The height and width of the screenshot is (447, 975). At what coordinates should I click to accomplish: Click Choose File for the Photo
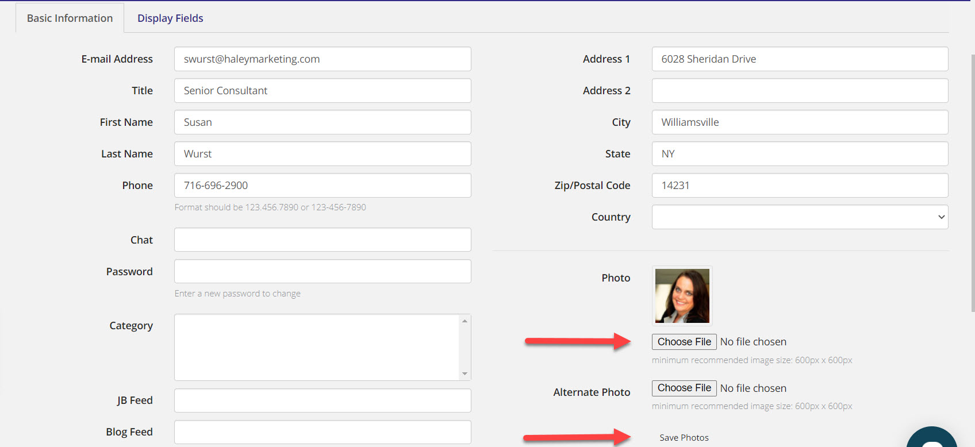click(x=684, y=342)
